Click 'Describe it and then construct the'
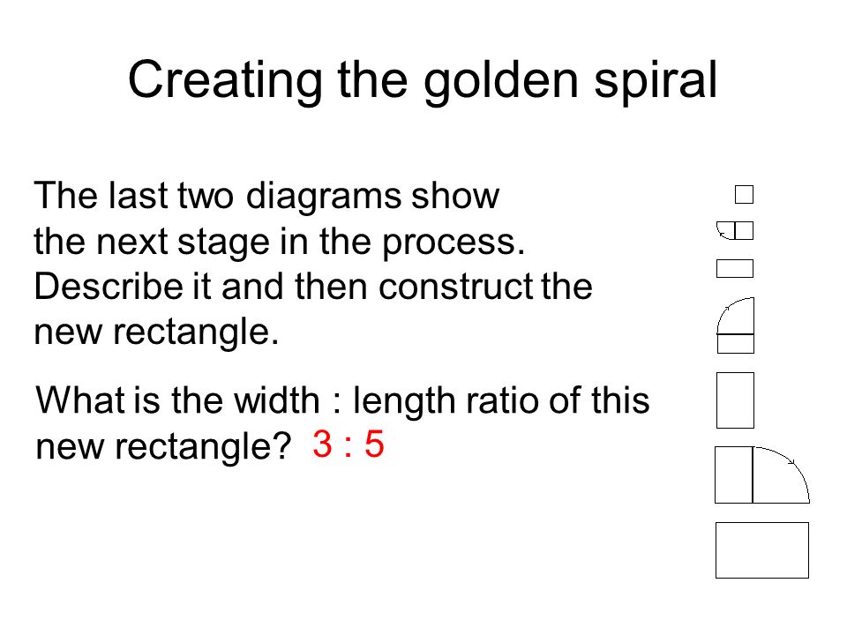 point(313,286)
